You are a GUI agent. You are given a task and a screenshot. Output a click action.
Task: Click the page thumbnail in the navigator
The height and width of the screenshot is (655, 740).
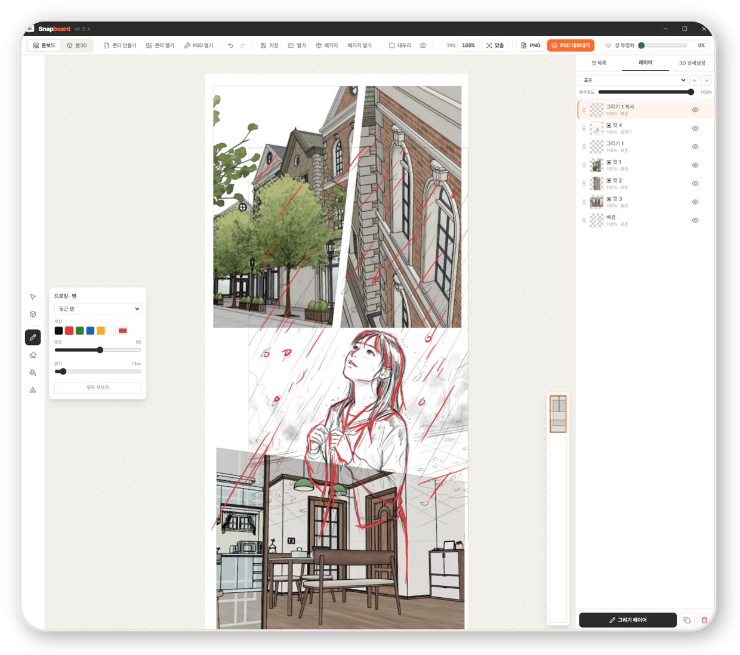pos(558,414)
